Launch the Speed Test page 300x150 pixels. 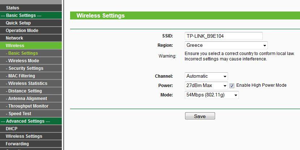31,113
